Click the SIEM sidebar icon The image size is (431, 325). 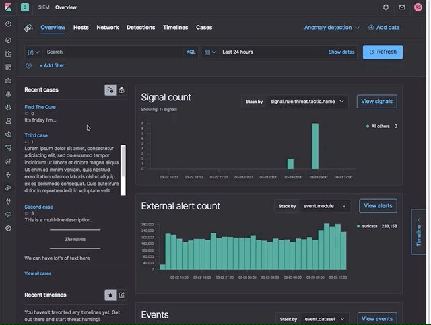(x=8, y=188)
